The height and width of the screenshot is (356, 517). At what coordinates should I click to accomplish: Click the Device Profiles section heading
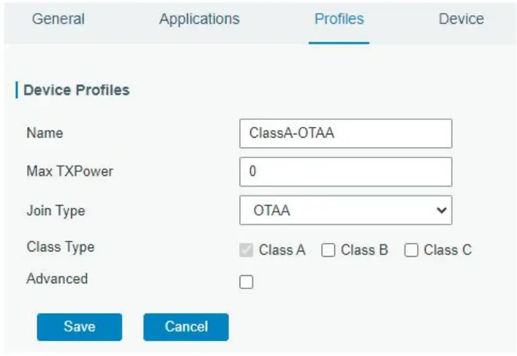point(76,90)
